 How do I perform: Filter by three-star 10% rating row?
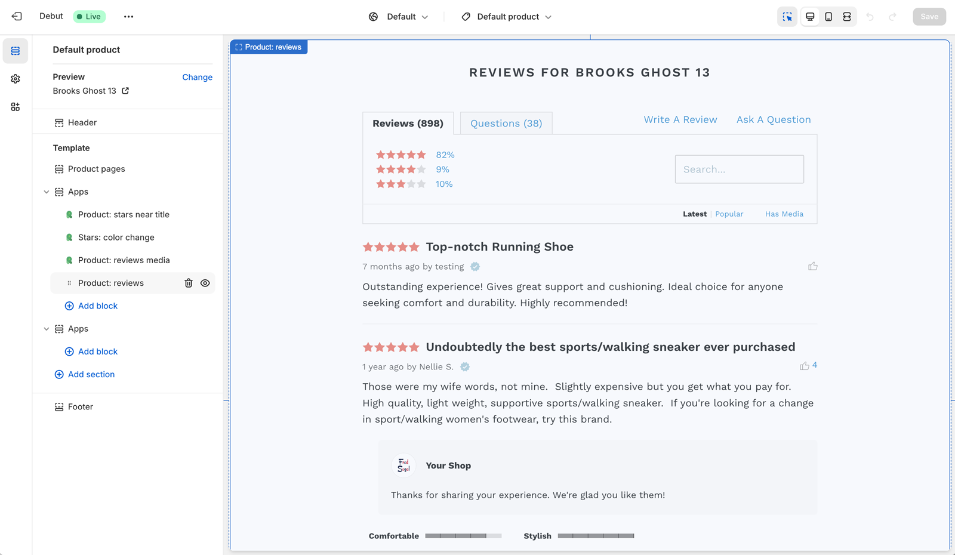414,184
